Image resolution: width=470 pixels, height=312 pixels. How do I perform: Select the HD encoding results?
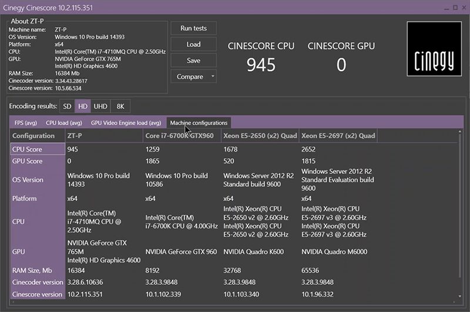[x=83, y=106]
